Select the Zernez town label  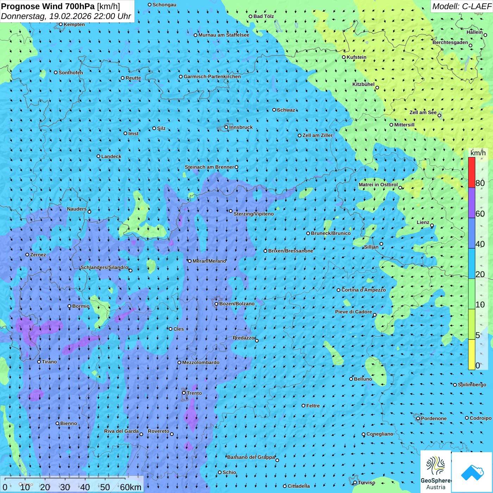(38, 255)
